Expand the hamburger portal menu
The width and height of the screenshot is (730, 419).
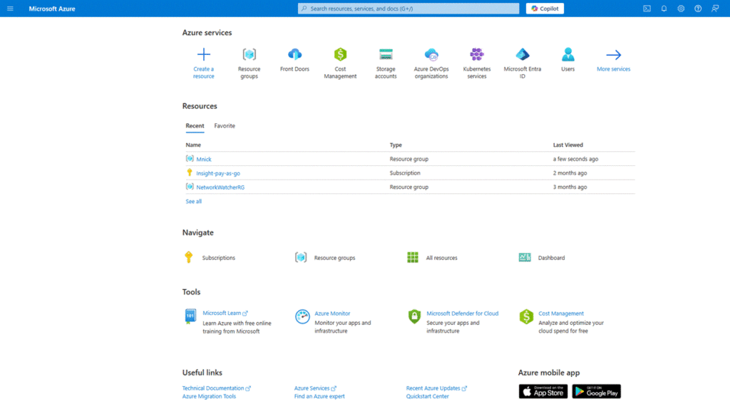pos(10,9)
